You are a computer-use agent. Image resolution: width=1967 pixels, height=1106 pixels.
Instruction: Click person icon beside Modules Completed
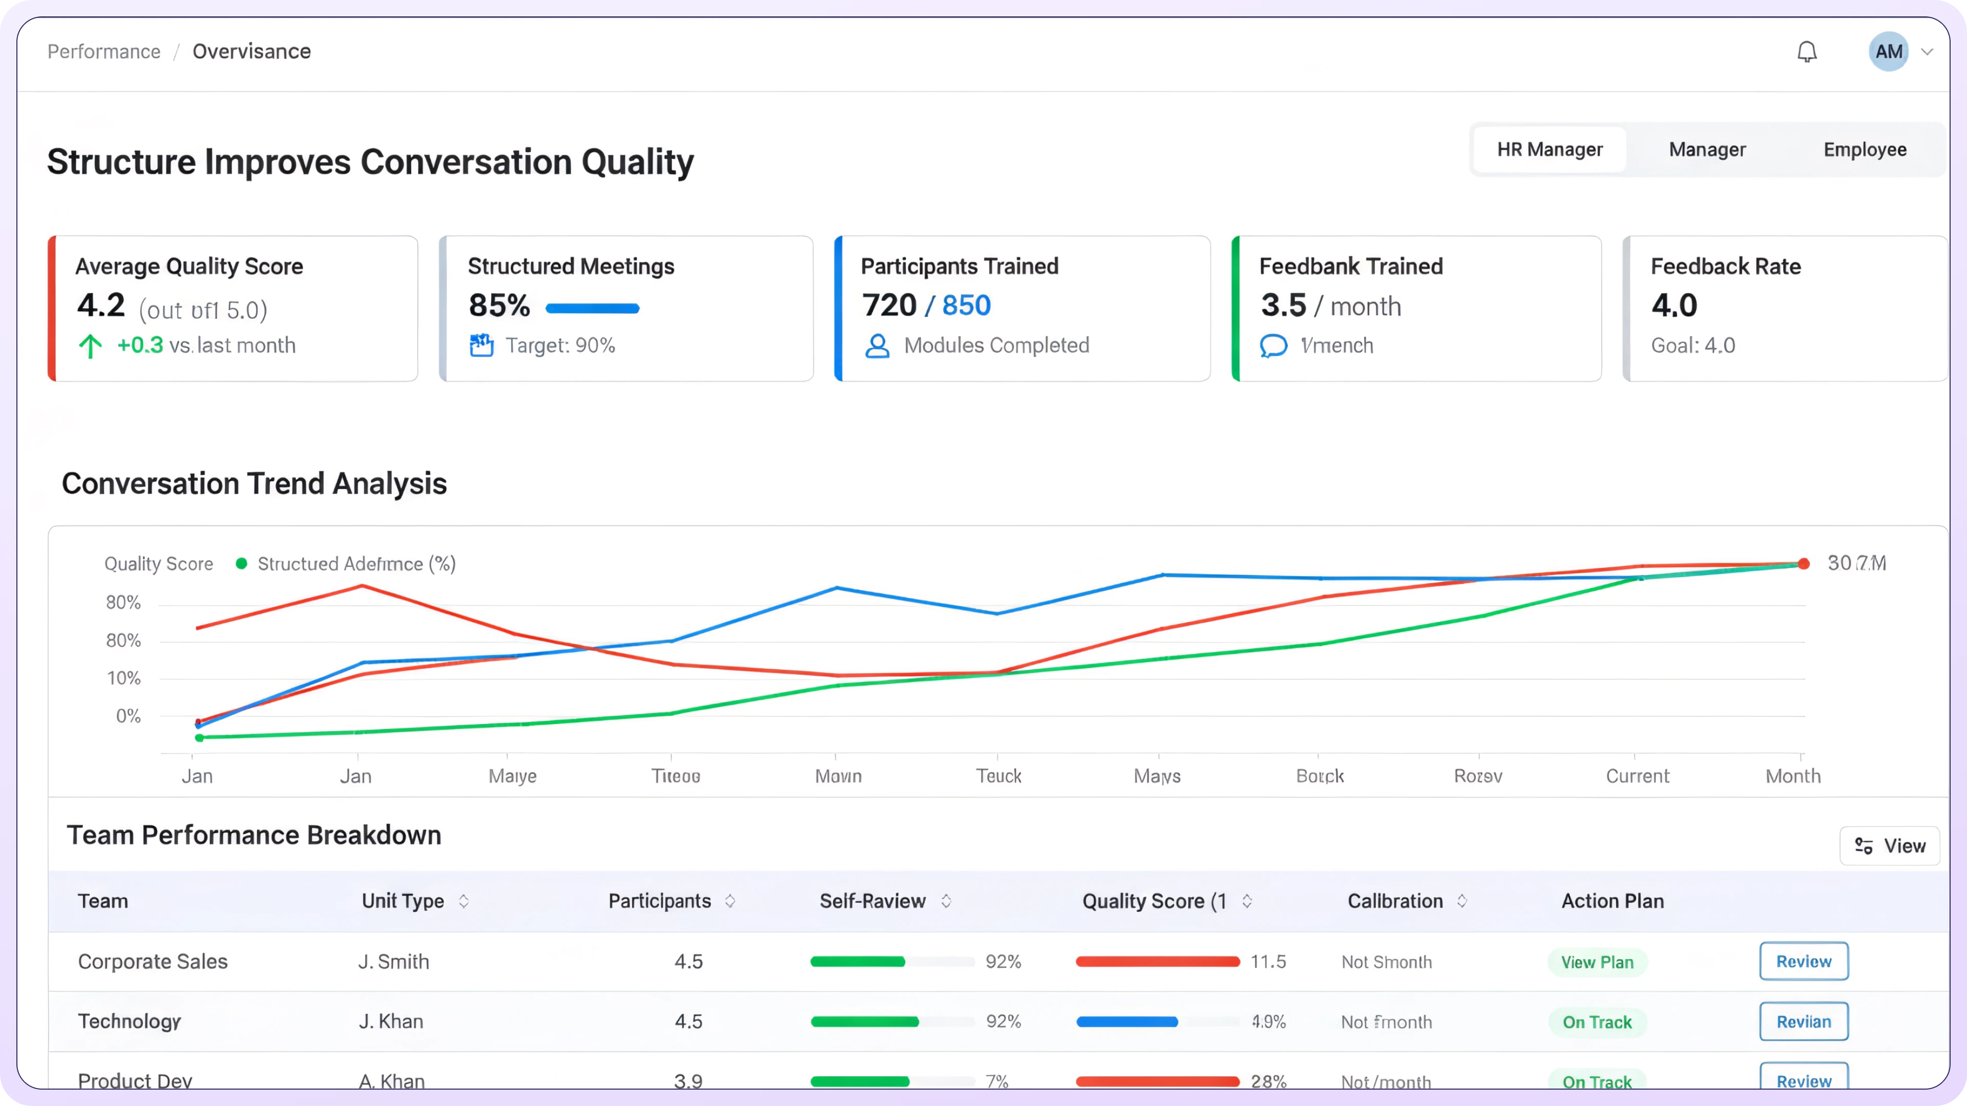877,346
